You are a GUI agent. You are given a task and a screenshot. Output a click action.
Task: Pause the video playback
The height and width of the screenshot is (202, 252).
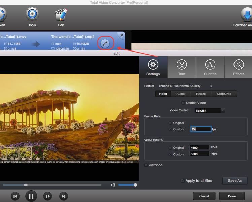click(31, 196)
